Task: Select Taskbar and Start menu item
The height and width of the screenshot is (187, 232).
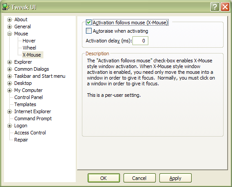Action: (40, 76)
